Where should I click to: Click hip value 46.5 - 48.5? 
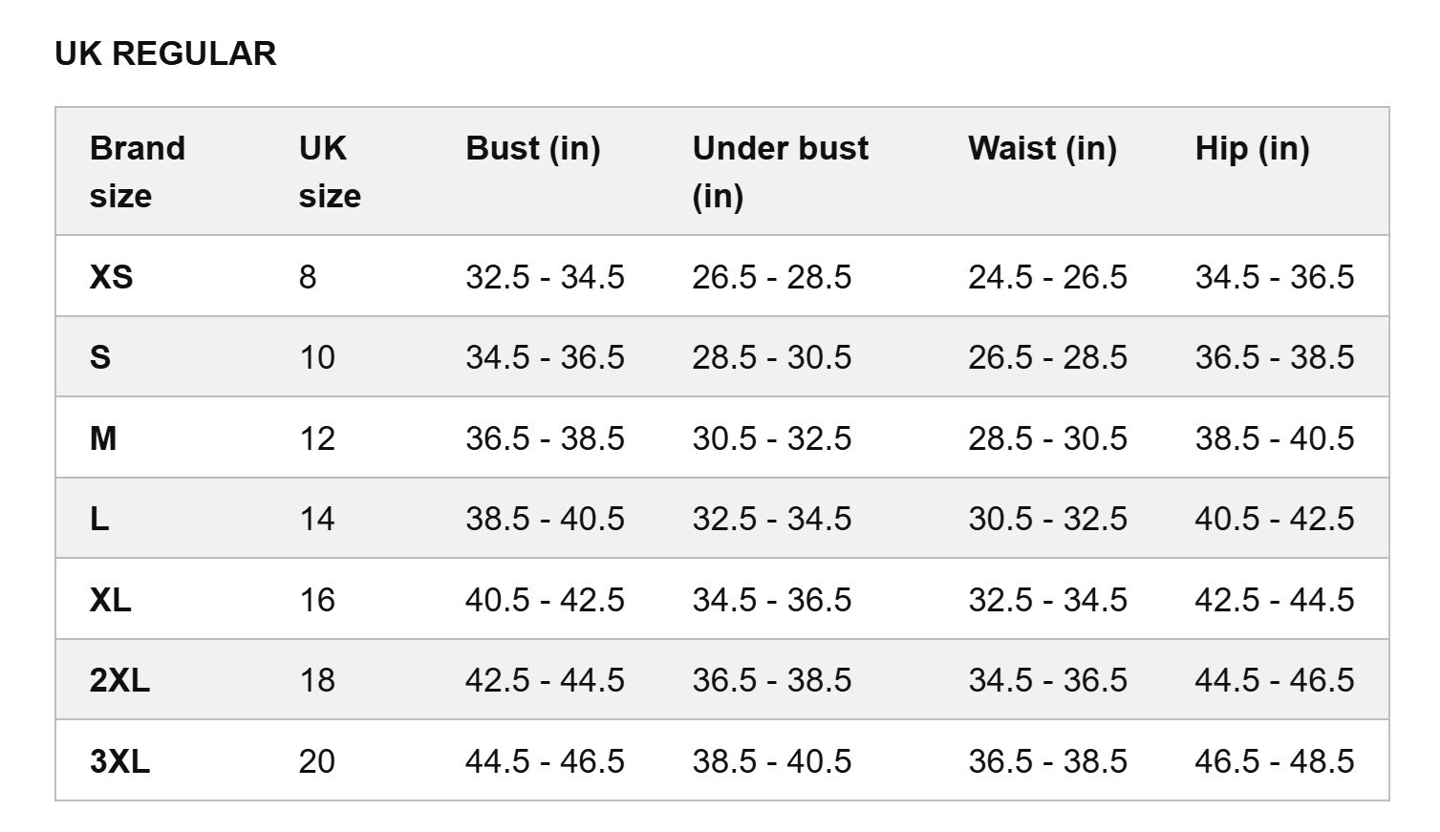tap(1274, 761)
